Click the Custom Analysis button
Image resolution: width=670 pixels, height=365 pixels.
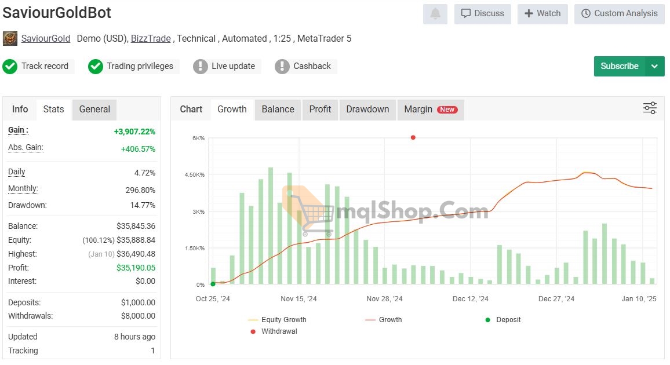click(x=619, y=13)
